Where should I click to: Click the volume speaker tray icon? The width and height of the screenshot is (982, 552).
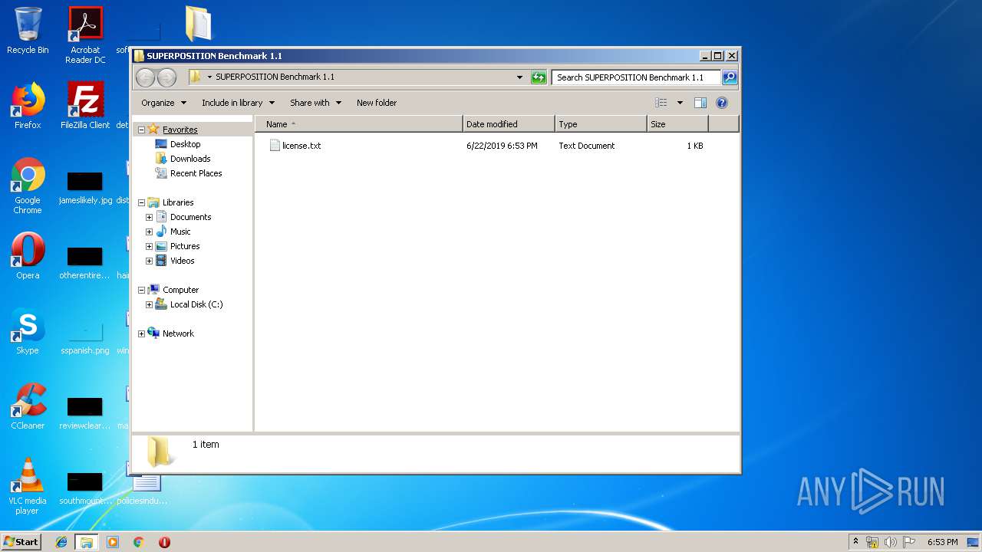point(891,542)
